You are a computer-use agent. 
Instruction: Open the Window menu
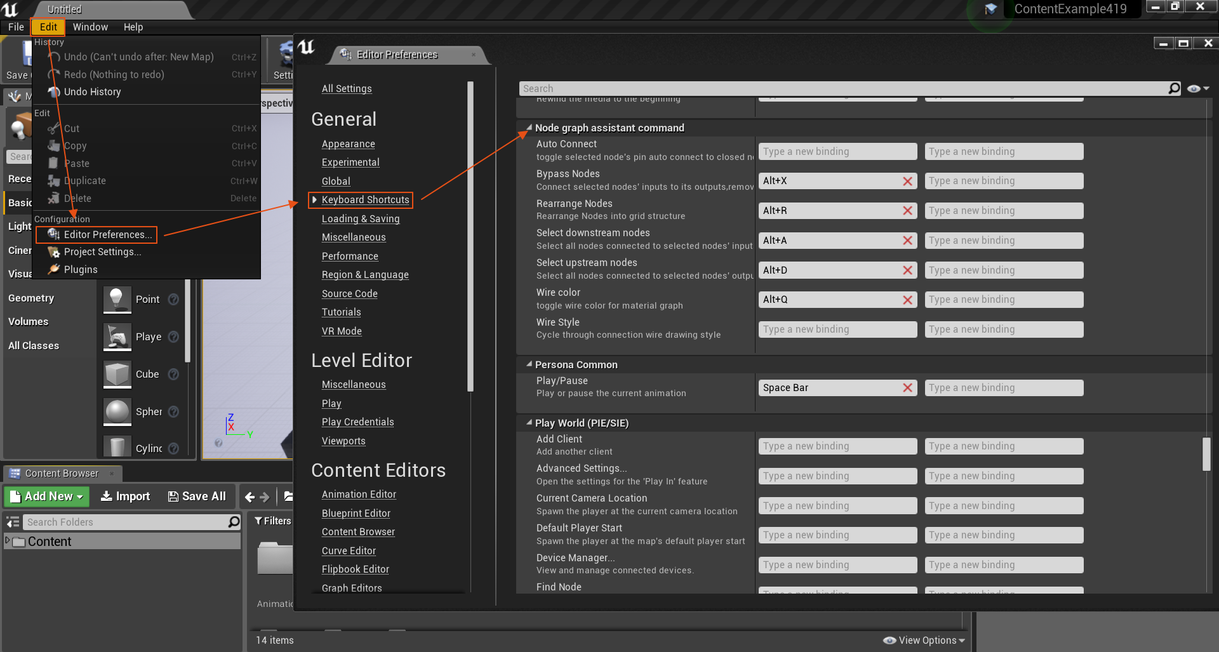coord(90,27)
